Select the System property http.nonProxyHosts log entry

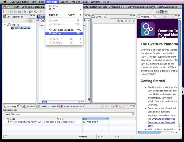69,122
